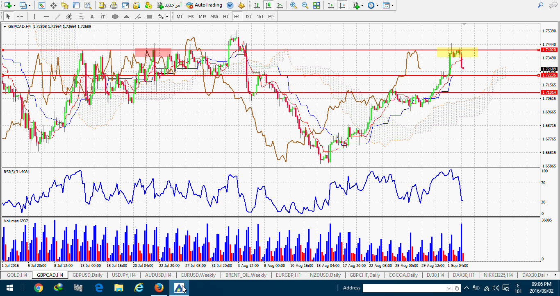Expand the indicators dropdown arrow
Image resolution: width=560 pixels, height=296 pixels.
click(x=362, y=6)
